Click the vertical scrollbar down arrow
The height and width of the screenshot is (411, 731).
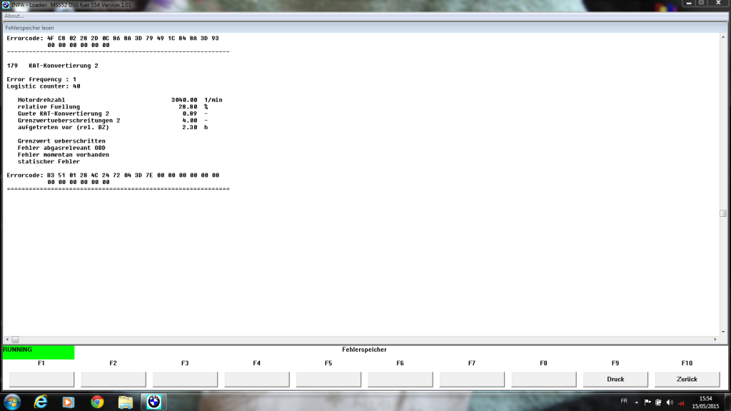[723, 332]
